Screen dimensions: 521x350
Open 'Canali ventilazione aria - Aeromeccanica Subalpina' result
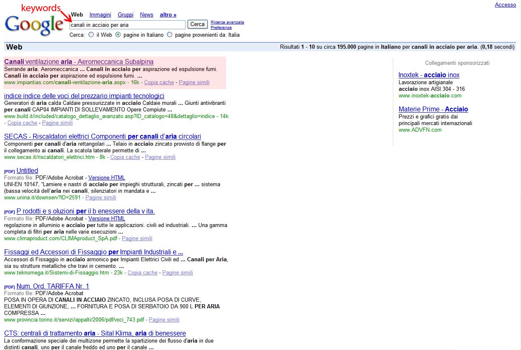pyautogui.click(x=79, y=62)
